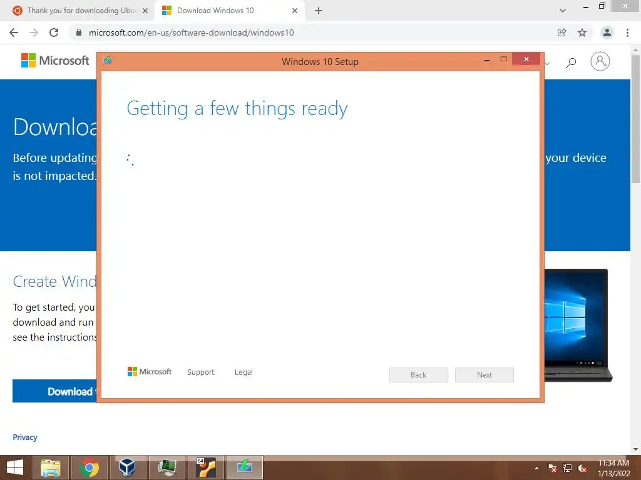Viewport: 641px width, 480px height.
Task: Click the muted volume tray icon
Action: click(582, 468)
